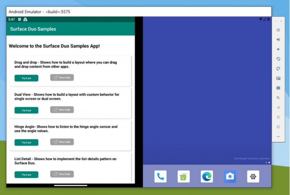
Task: Activate the zoom magnifier in emulator sidebar
Action: [278, 98]
